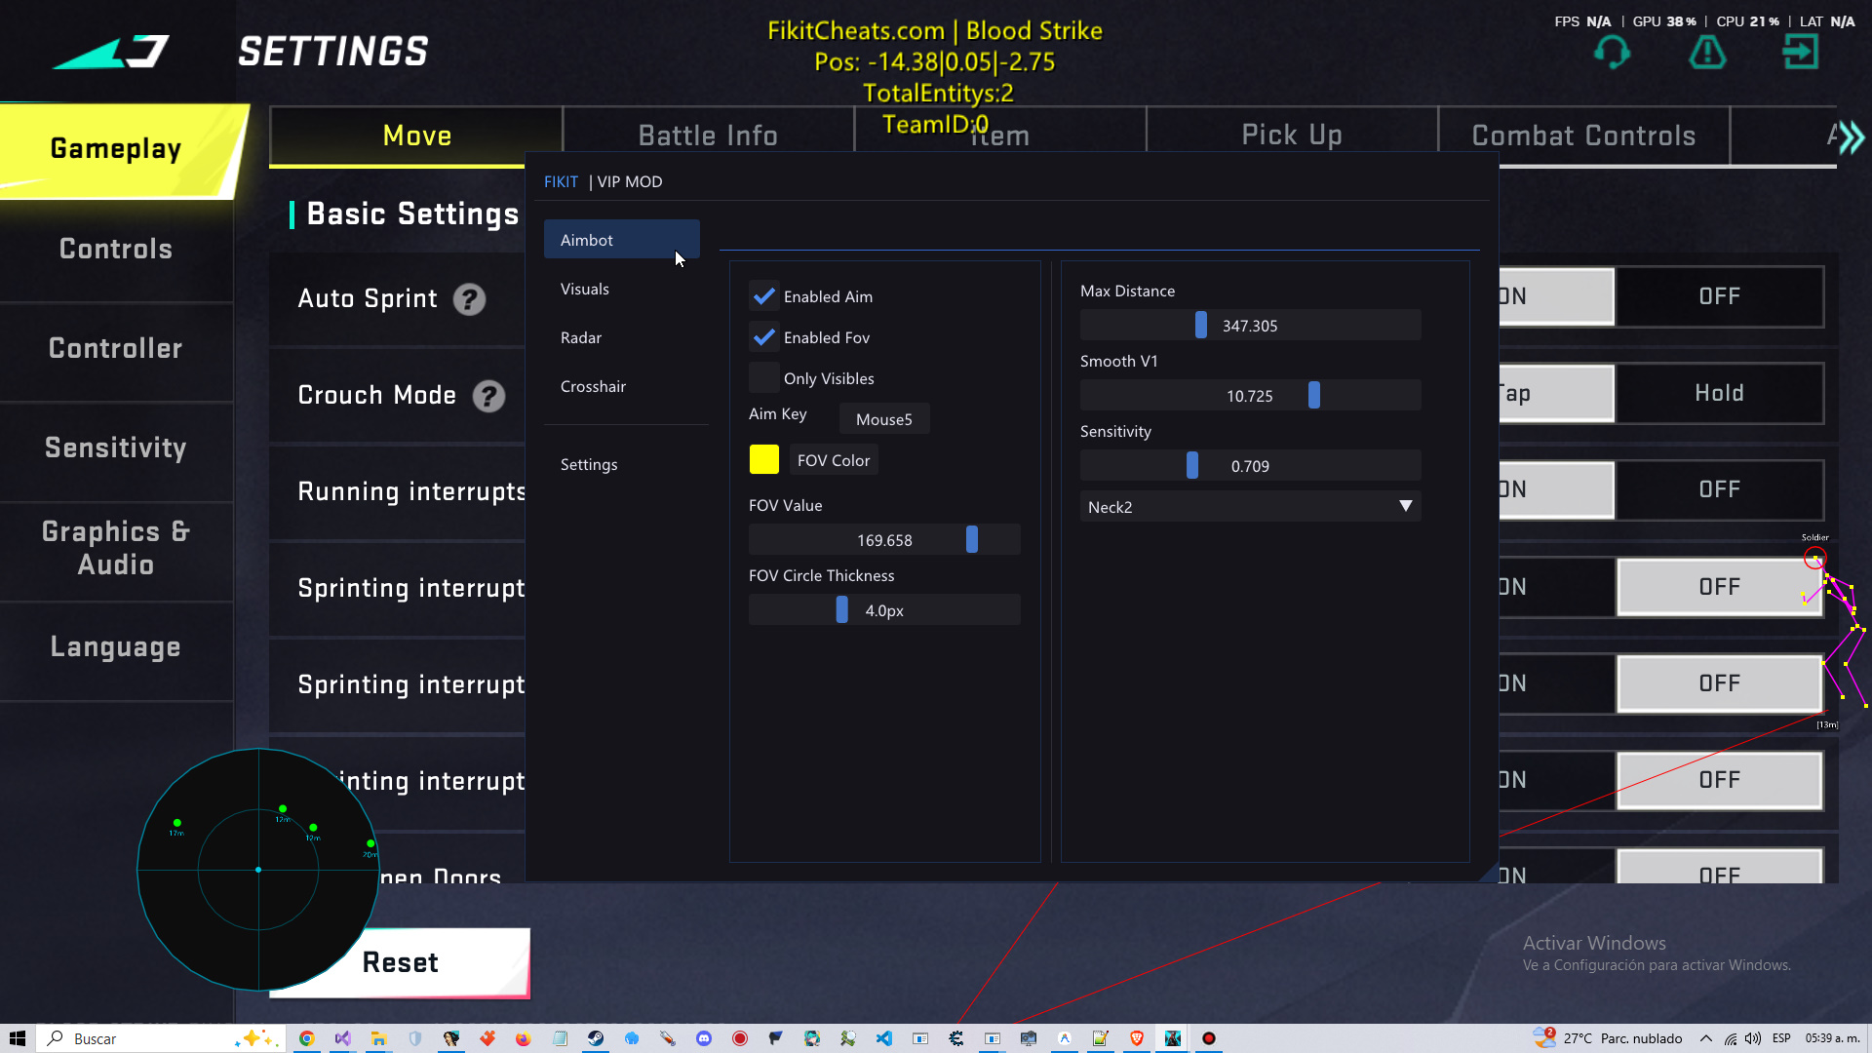Open the Gameplay settings category
The image size is (1872, 1053).
(x=116, y=149)
